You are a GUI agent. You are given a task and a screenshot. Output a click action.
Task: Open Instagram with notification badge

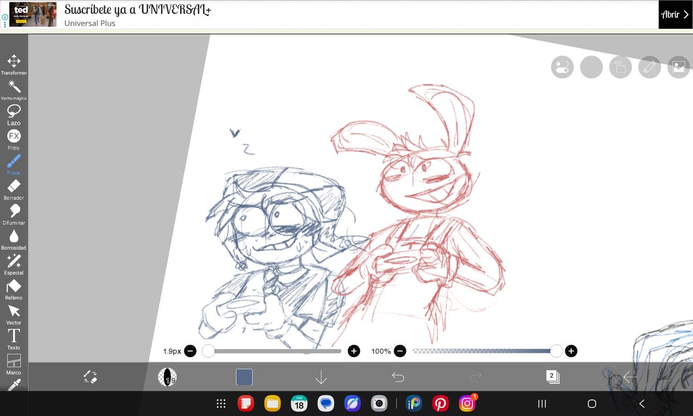click(x=468, y=403)
